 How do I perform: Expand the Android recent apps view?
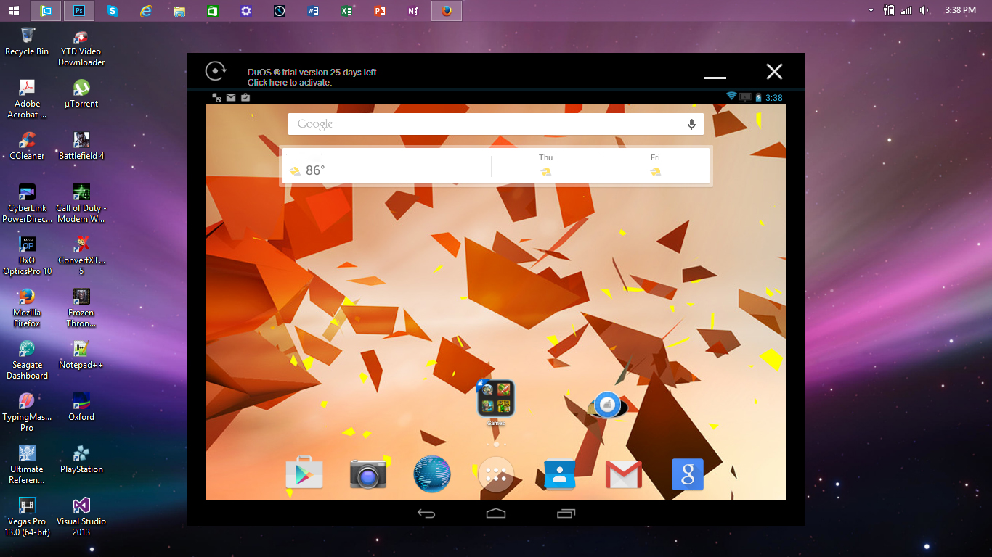pos(566,513)
